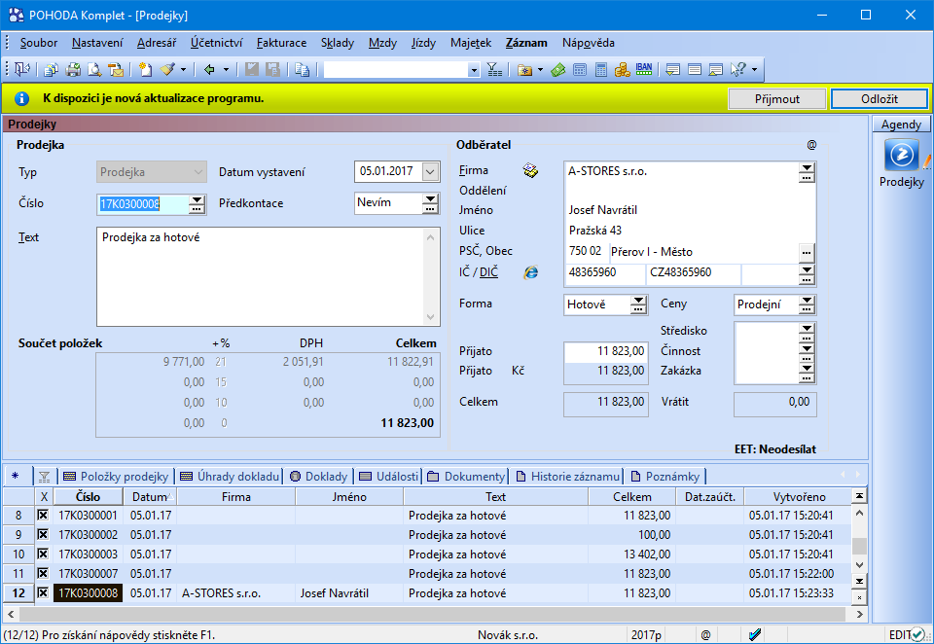Image resolution: width=934 pixels, height=644 pixels.
Task: Toggle X mark for row 17K0300003
Action: coord(43,555)
